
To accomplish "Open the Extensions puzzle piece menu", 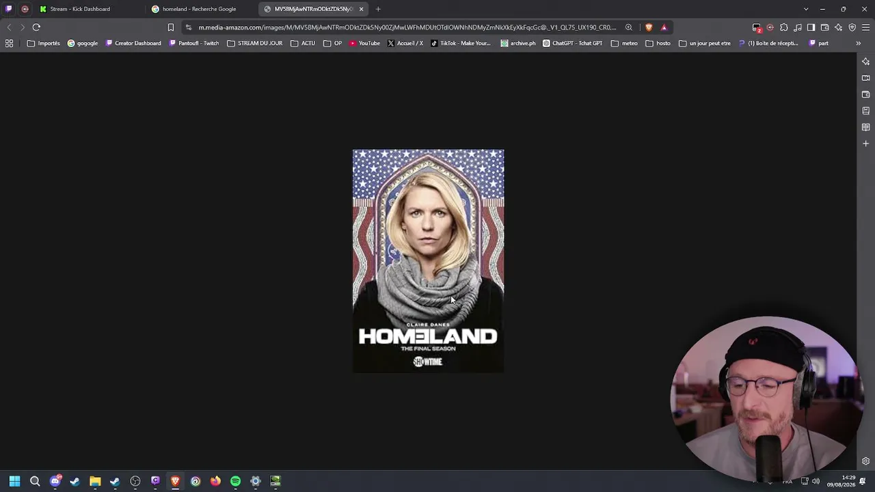I will click(784, 27).
